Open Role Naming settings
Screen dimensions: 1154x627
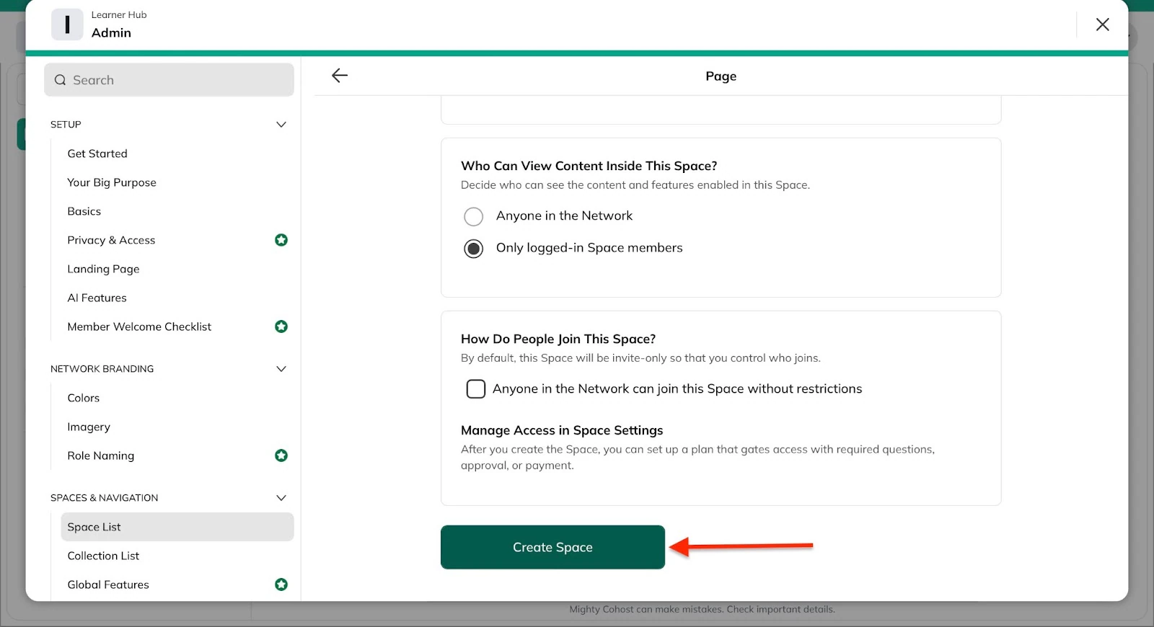[101, 455]
